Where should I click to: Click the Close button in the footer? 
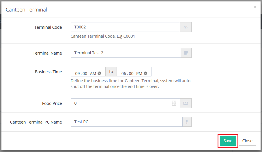click(x=247, y=141)
